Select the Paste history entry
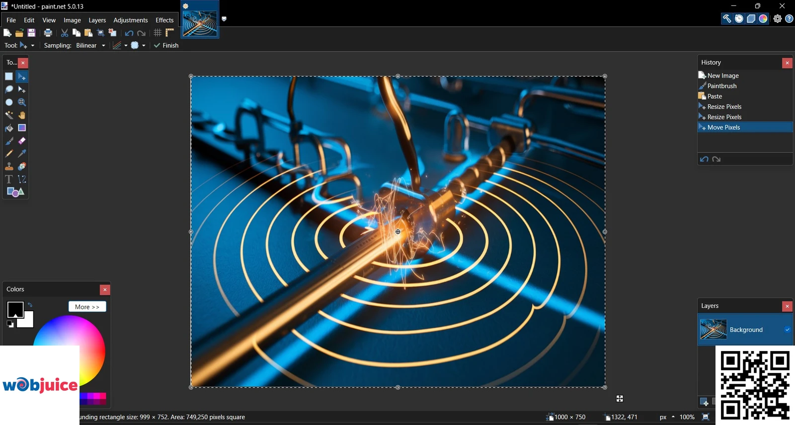The height and width of the screenshot is (425, 795). pos(745,96)
